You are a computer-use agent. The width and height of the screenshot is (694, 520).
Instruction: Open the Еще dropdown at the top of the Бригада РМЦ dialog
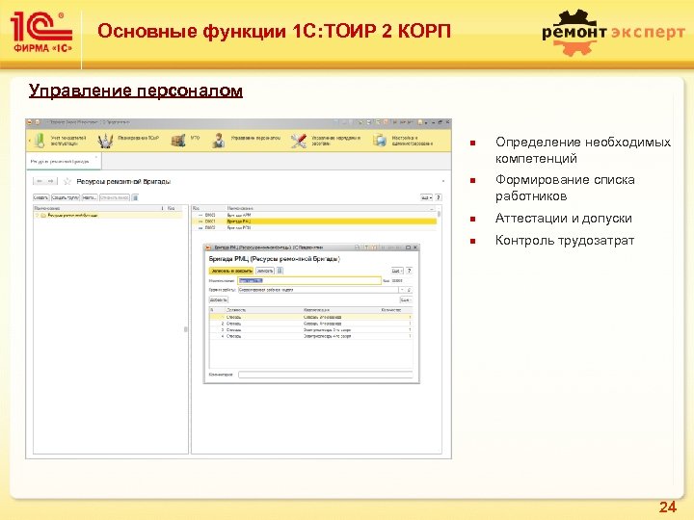tap(397, 271)
